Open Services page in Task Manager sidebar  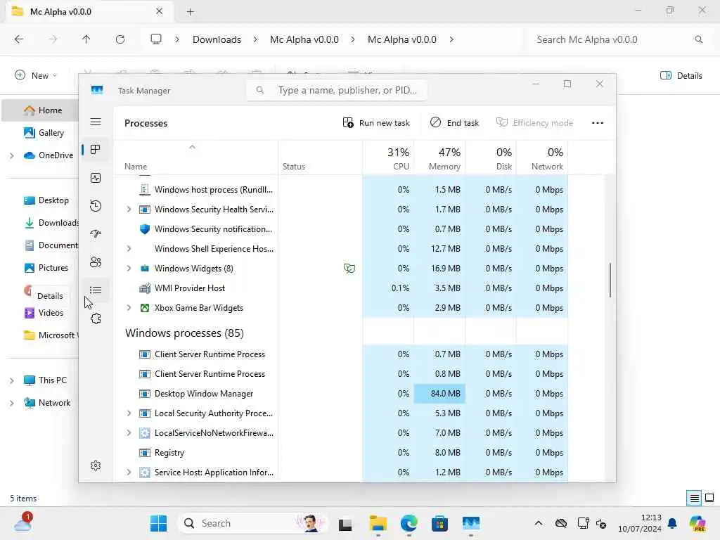click(x=96, y=319)
